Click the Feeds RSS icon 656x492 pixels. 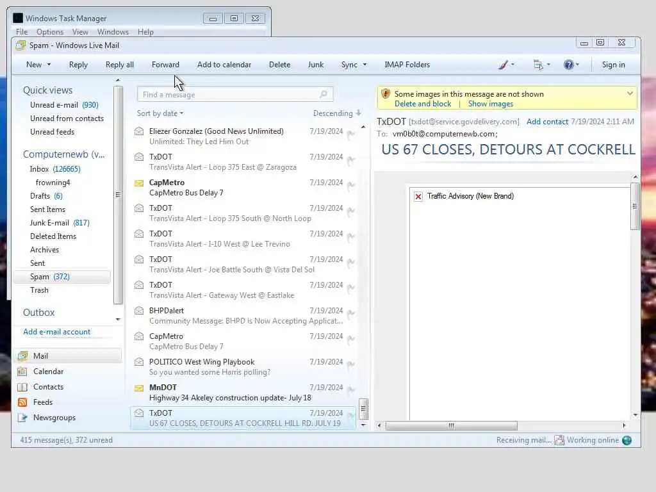(x=22, y=402)
